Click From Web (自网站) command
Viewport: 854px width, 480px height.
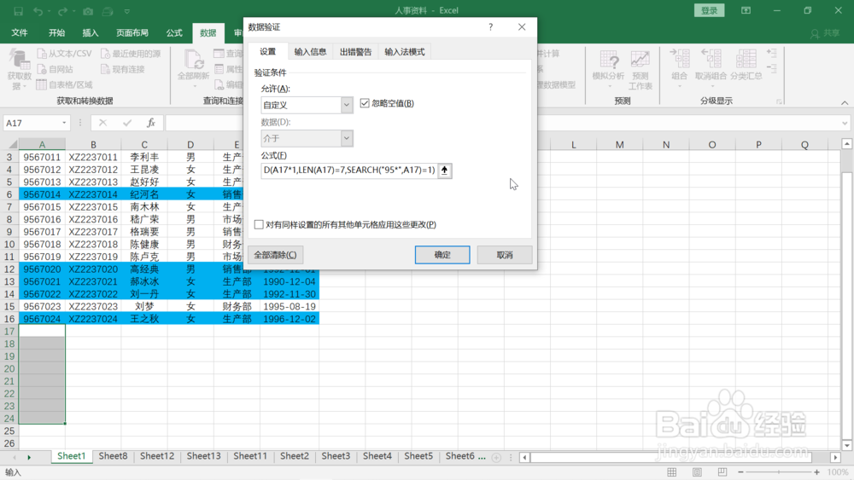coord(55,69)
